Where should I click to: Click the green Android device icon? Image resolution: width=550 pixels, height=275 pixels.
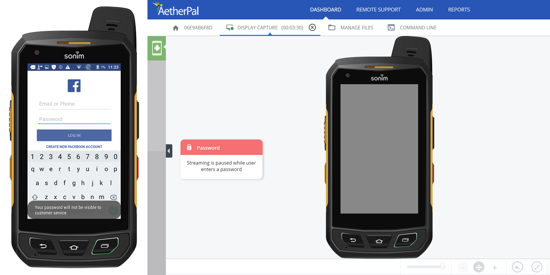[x=157, y=48]
